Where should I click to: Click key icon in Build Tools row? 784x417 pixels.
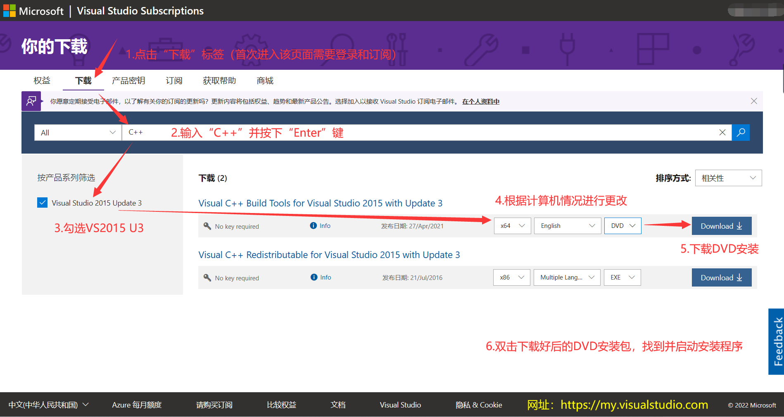(x=207, y=226)
